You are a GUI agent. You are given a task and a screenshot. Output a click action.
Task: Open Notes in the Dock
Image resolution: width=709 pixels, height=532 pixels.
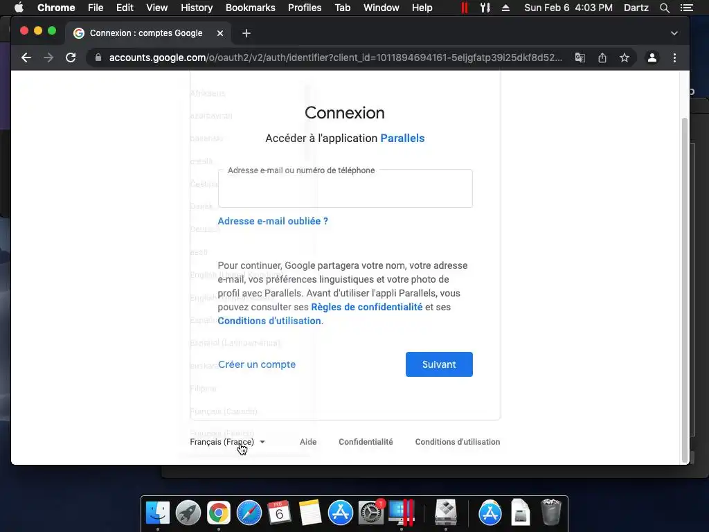309,513
